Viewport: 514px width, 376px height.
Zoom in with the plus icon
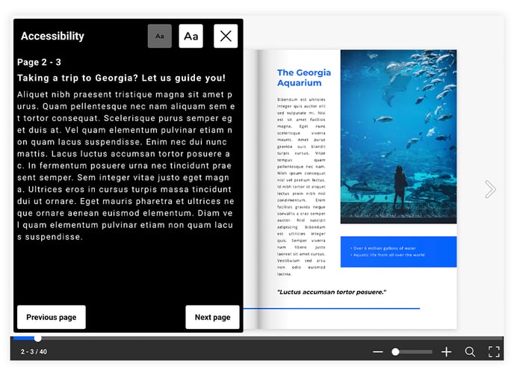pos(446,352)
